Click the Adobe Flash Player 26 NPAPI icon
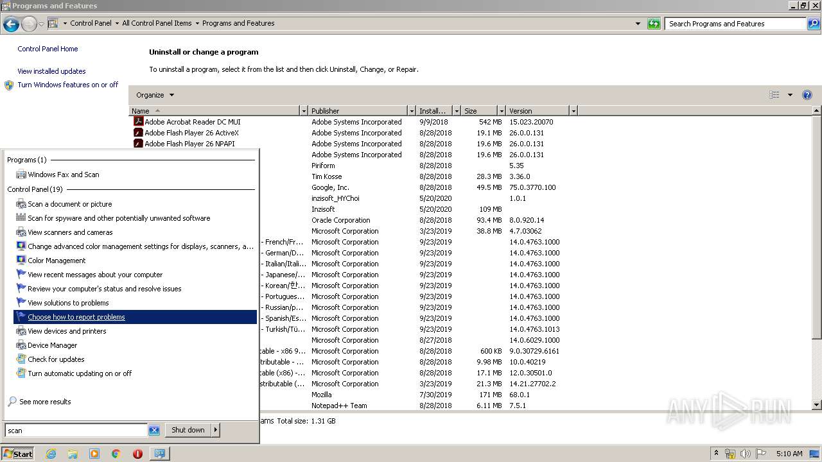The height and width of the screenshot is (462, 822). (x=137, y=143)
